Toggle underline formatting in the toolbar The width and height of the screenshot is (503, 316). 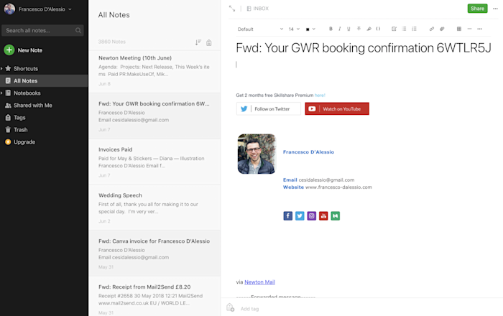pyautogui.click(x=349, y=29)
